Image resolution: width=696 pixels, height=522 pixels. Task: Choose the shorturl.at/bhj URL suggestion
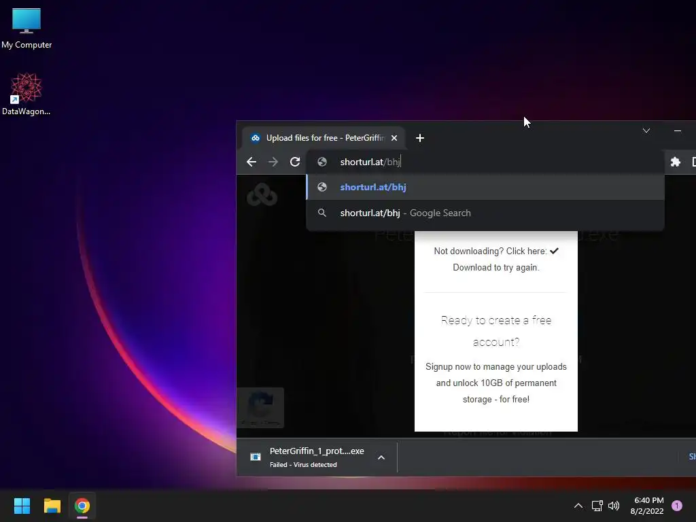[485, 188]
